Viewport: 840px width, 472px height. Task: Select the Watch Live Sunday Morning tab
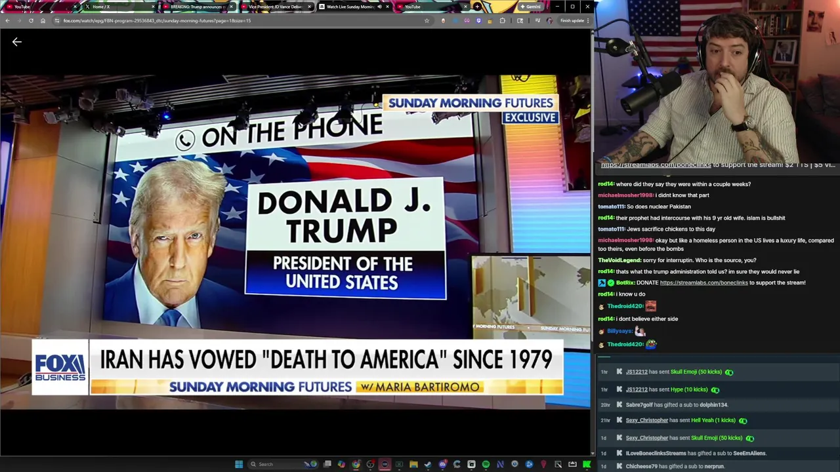352,7
